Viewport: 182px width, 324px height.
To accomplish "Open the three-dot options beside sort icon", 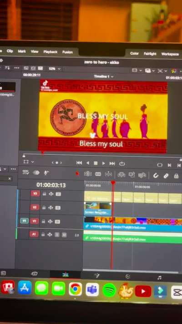I will [x=17, y=68].
